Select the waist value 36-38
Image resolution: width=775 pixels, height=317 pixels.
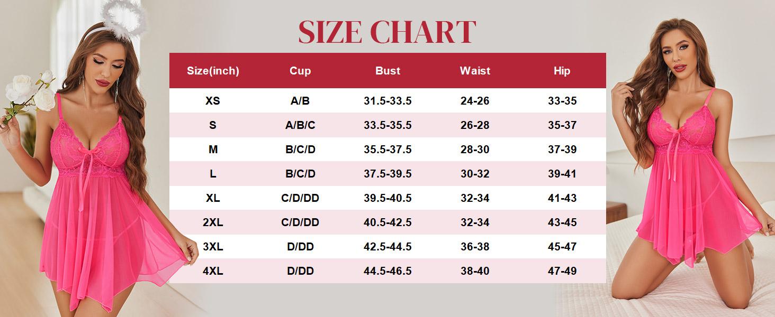[475, 247]
